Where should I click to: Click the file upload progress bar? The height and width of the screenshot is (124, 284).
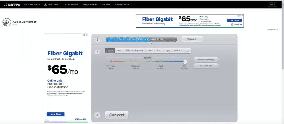point(141,39)
